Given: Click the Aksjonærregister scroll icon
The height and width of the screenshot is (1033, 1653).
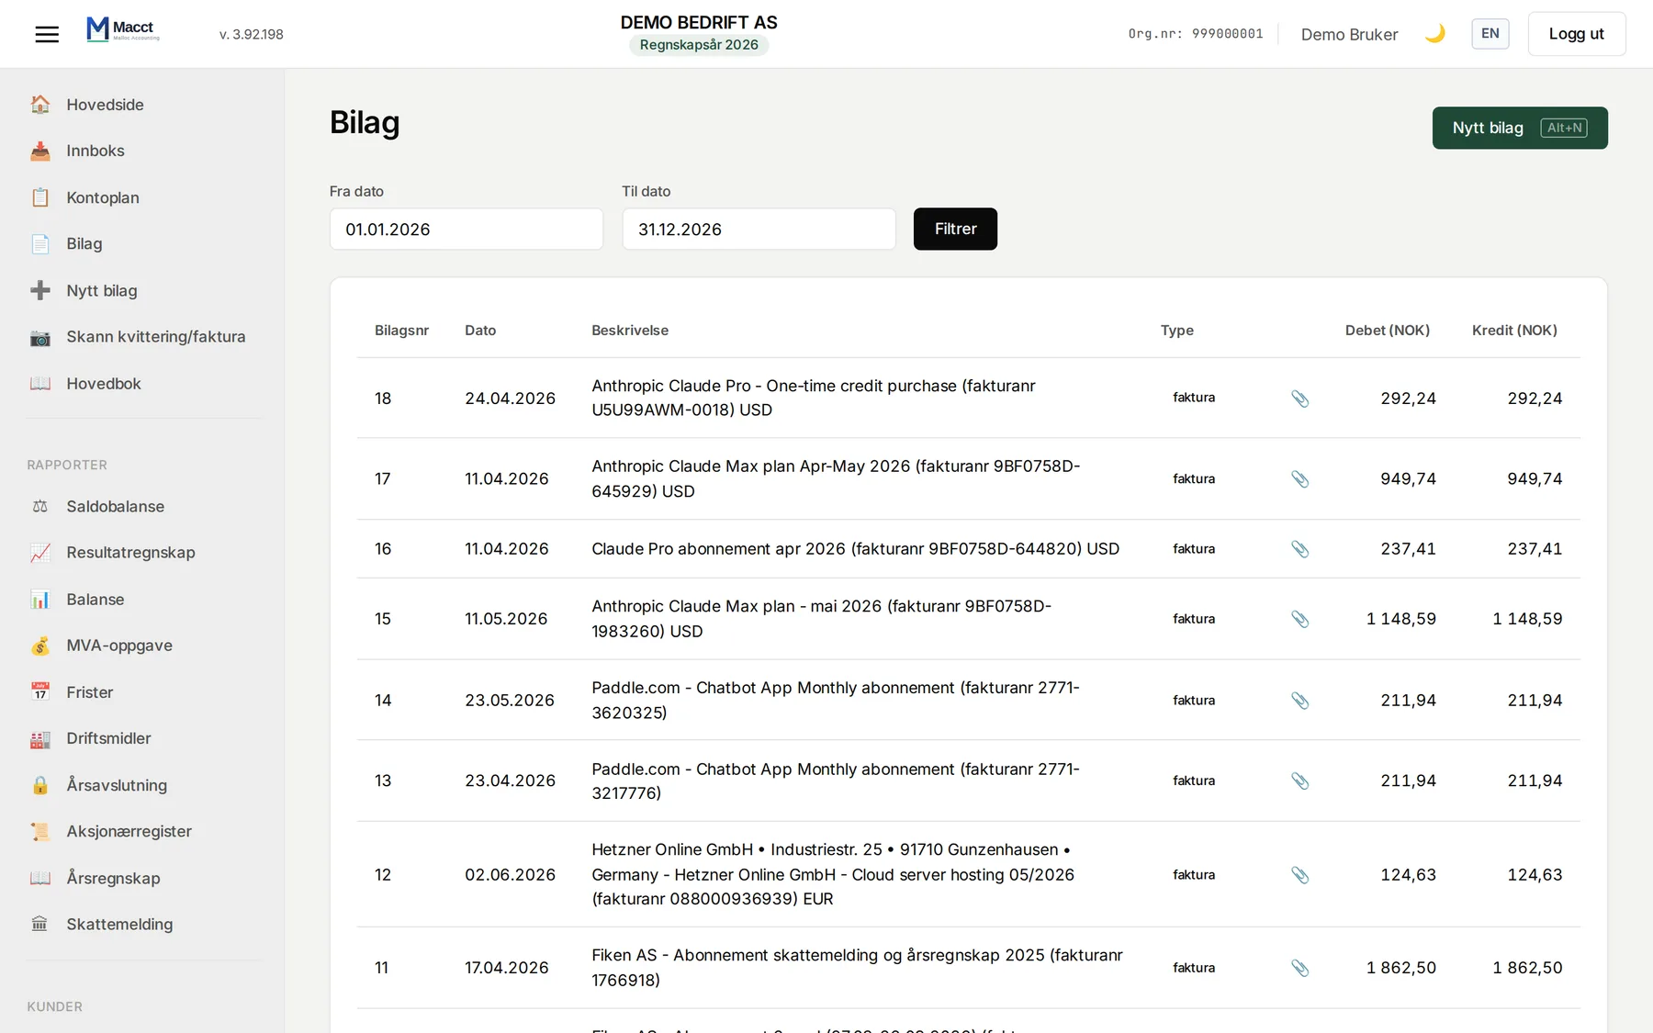Looking at the screenshot, I should [40, 831].
